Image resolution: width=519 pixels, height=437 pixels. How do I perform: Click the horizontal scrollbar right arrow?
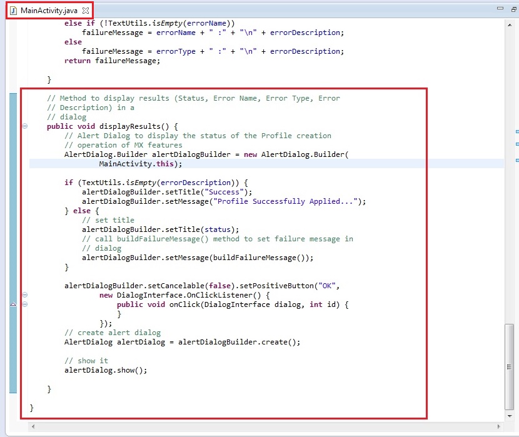click(x=498, y=426)
